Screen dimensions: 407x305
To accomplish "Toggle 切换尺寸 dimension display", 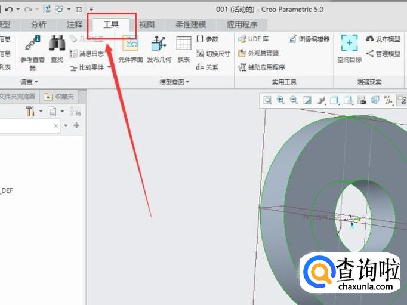I will point(213,54).
